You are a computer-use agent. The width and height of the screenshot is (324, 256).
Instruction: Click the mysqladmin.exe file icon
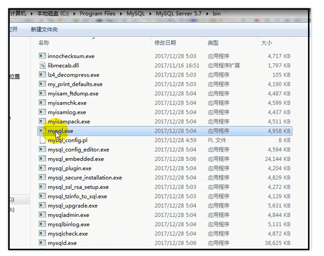tap(42, 215)
